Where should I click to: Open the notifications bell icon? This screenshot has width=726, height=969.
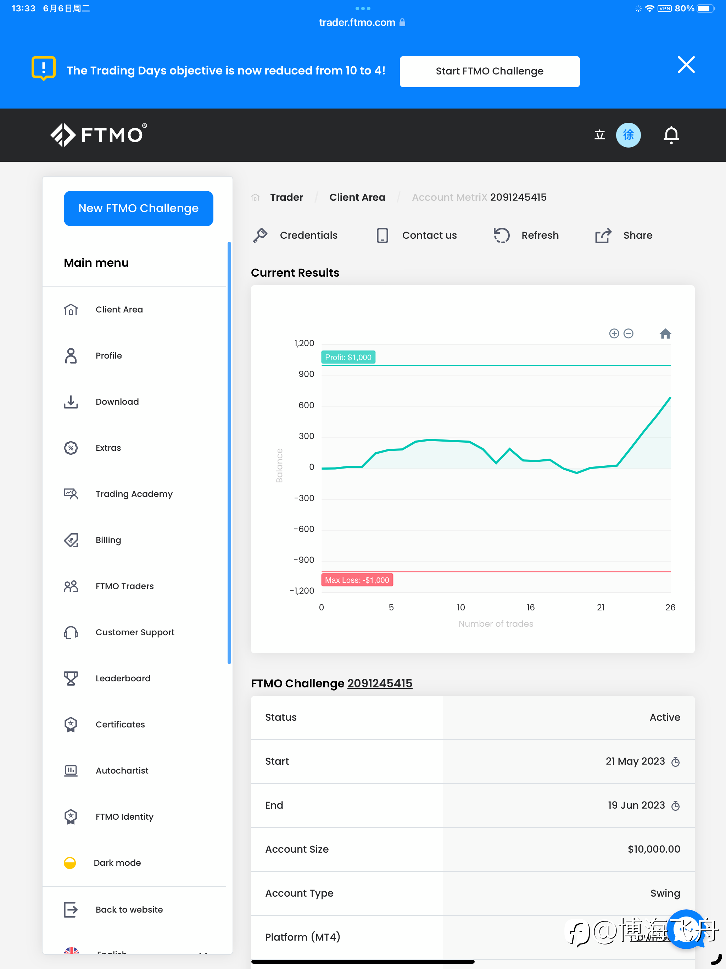pos(671,135)
